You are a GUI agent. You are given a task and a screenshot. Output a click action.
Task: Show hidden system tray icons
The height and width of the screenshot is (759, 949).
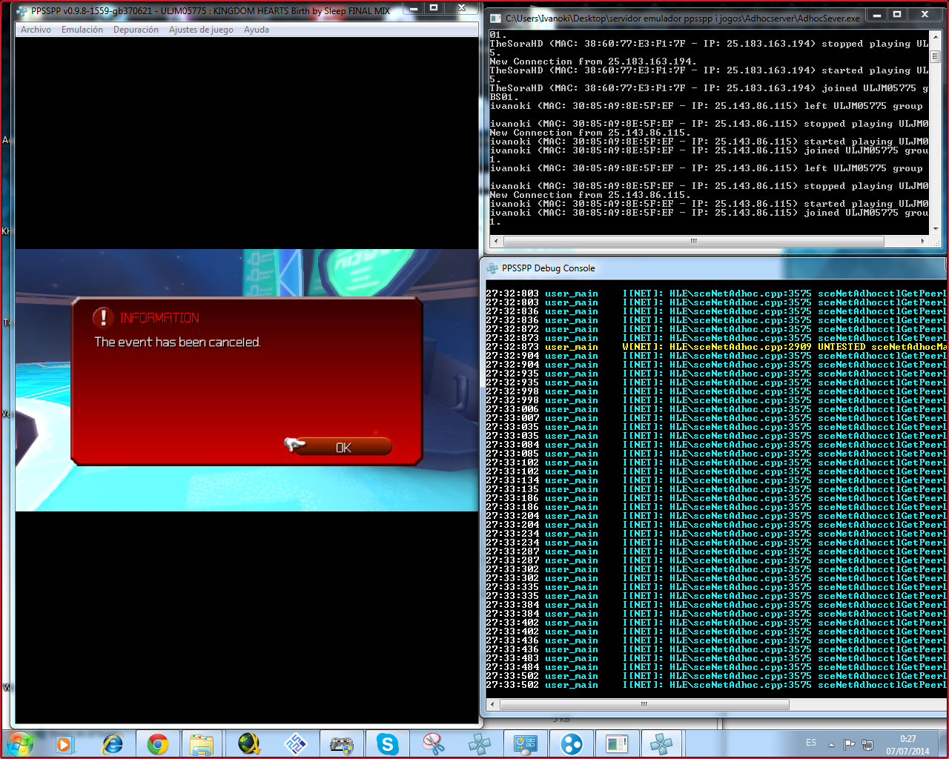[x=831, y=743]
